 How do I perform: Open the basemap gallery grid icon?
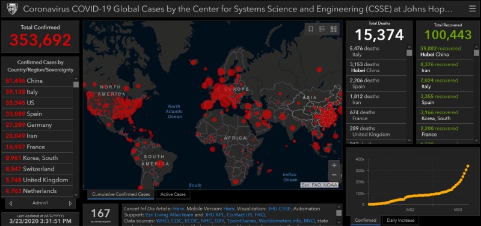tap(334, 29)
